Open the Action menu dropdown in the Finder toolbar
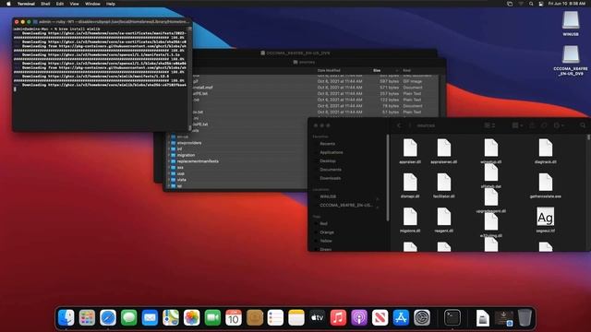The width and height of the screenshot is (591, 332). 559,125
